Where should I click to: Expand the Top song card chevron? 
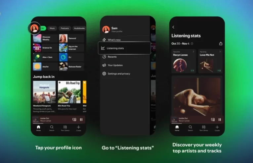pos(220,52)
